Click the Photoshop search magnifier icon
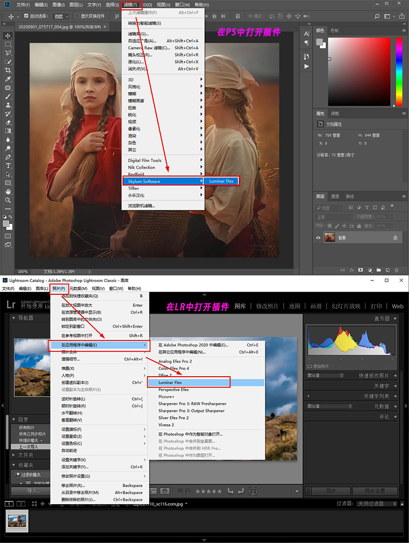This screenshot has width=409, height=543. (x=377, y=16)
